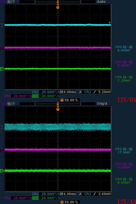Select the Ch3 8.80mV peak-to-peak measurement
Screen dimensions: 136x204
pos(124,64)
